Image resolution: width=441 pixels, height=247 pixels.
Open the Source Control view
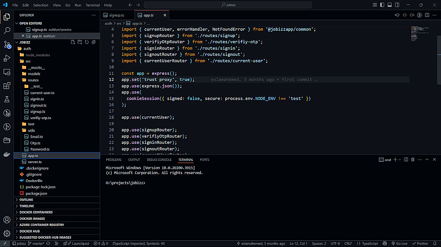click(7, 44)
